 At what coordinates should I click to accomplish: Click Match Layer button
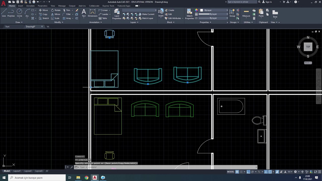[x=146, y=18]
